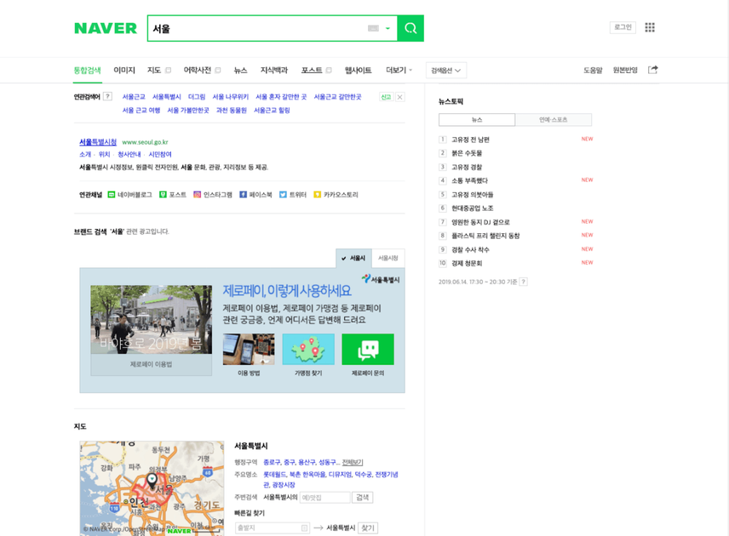This screenshot has height=536, width=729.
Task: Click the 로그인 button
Action: (623, 27)
